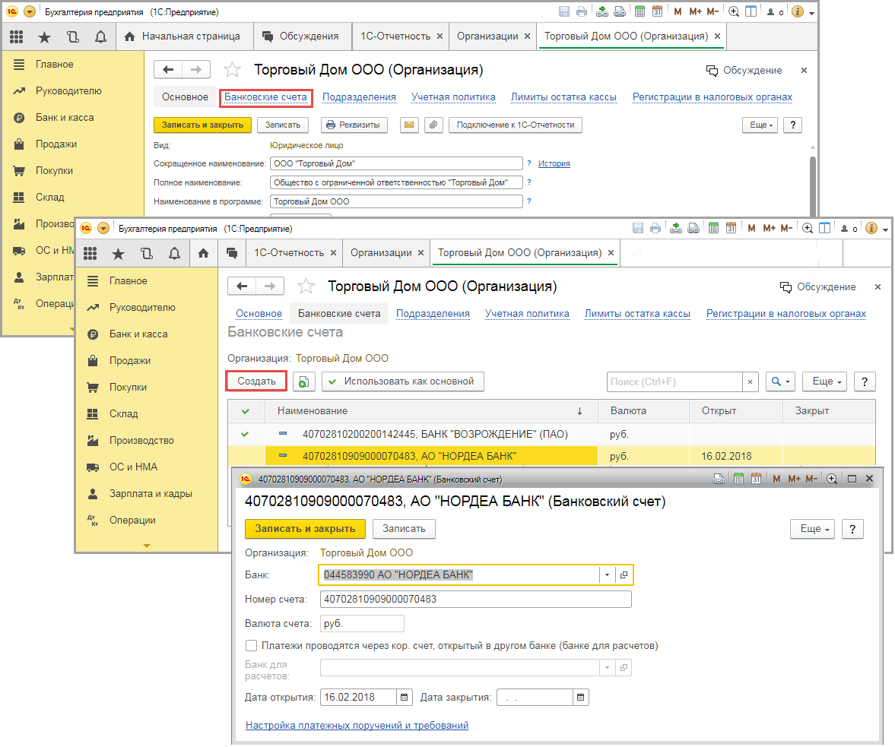
Task: Click the paperclip attachments icon
Action: click(433, 125)
